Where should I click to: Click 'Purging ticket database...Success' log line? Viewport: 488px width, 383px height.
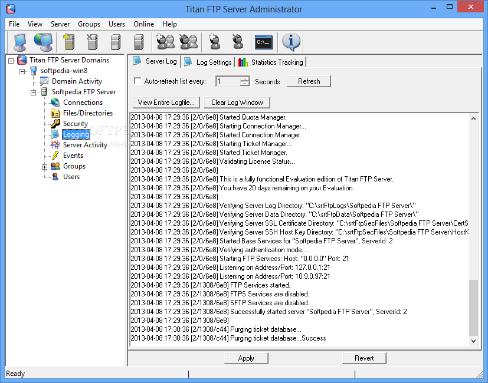pyautogui.click(x=228, y=338)
